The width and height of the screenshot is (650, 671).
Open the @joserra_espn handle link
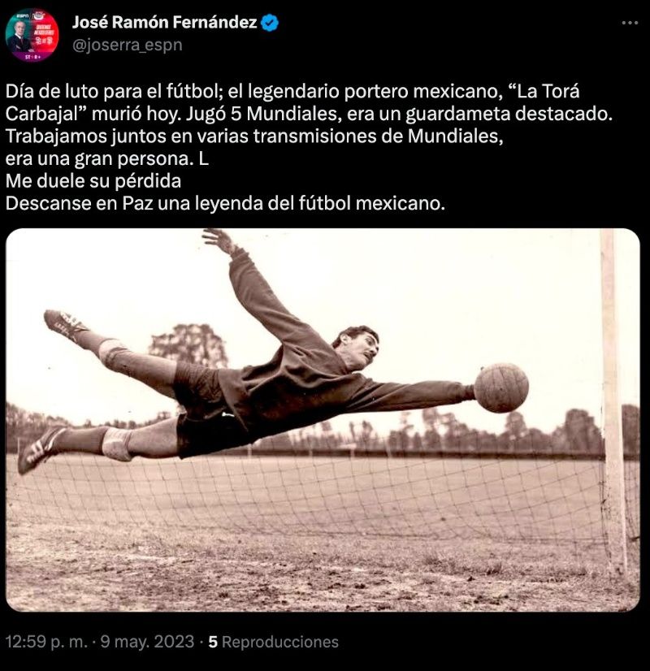(x=128, y=45)
